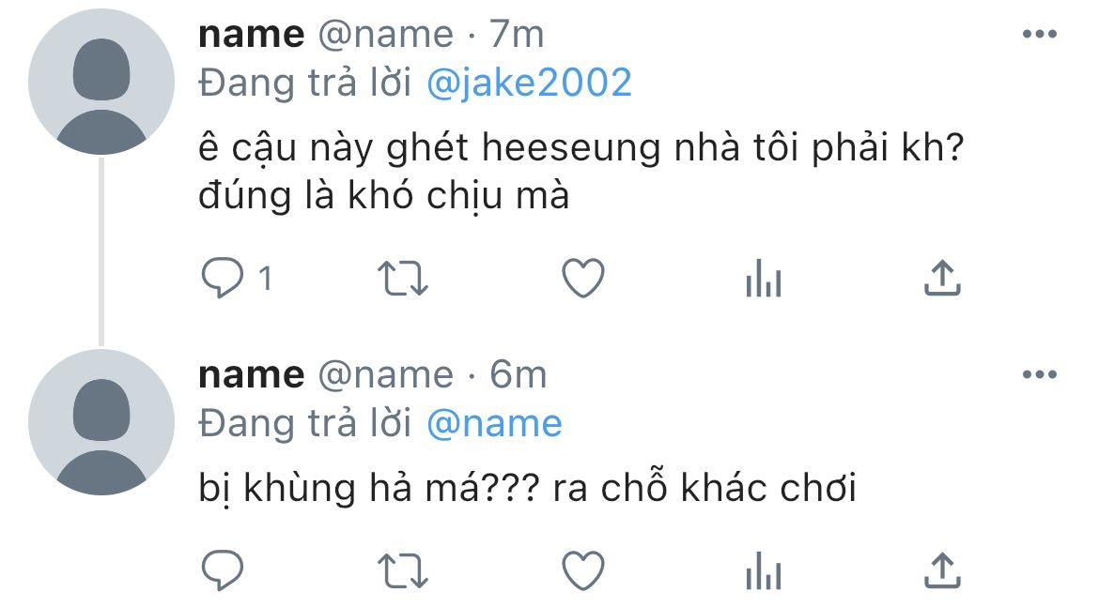Share the tweet posted 7m ago
The height and width of the screenshot is (607, 1099).
tap(942, 278)
